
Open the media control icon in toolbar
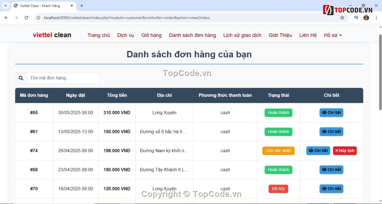(356, 18)
